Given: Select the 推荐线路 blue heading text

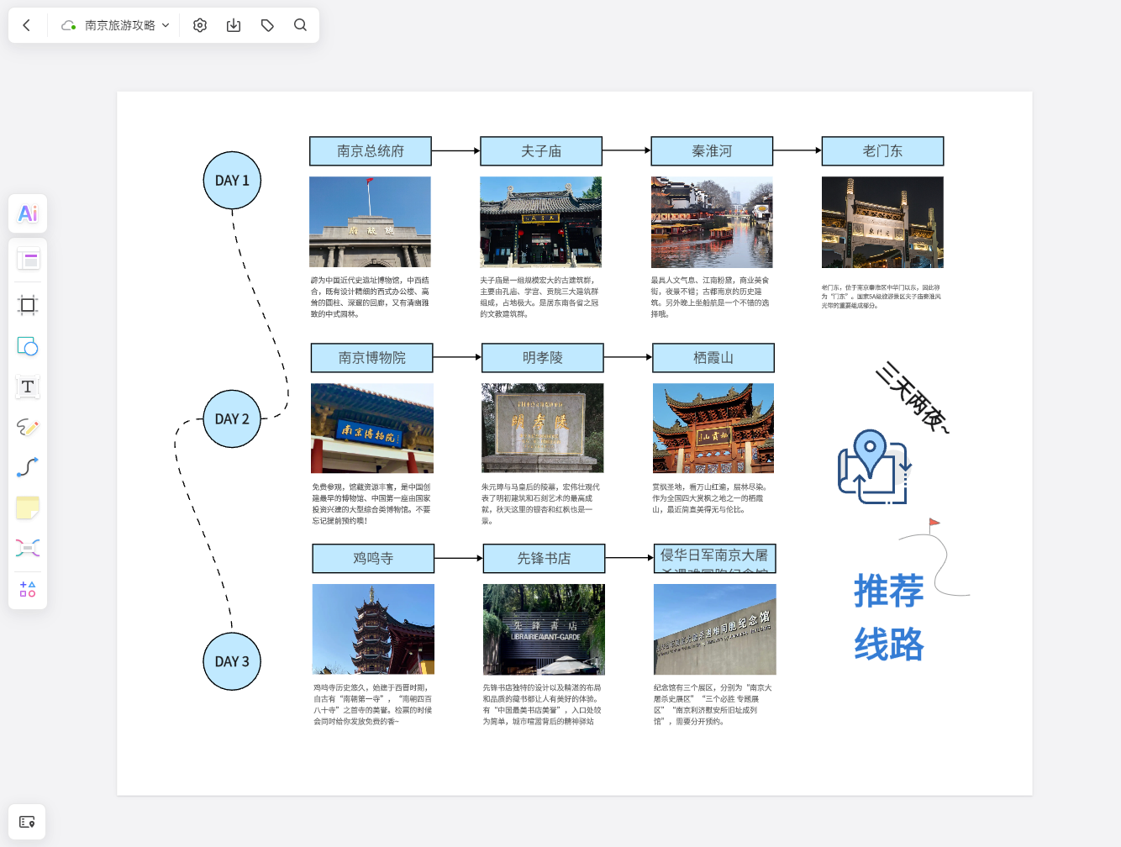Looking at the screenshot, I should click(888, 618).
